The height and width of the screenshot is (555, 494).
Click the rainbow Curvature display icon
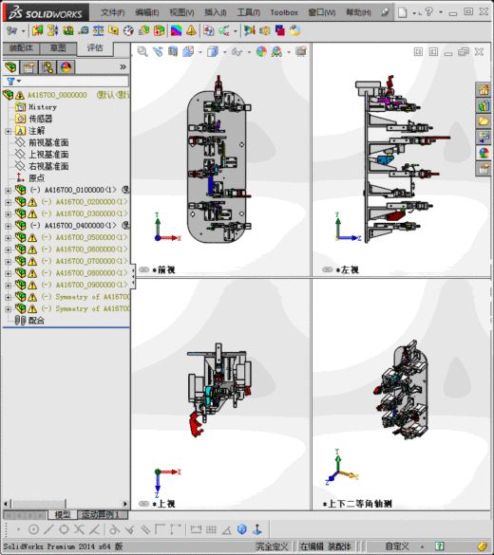pyautogui.click(x=176, y=30)
